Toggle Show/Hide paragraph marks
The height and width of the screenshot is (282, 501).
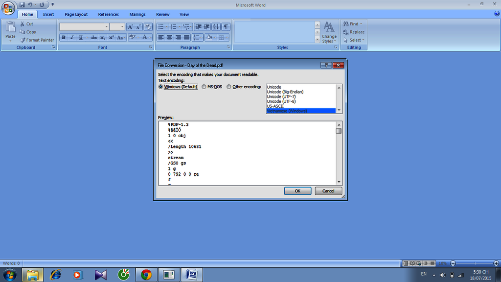pos(226,27)
